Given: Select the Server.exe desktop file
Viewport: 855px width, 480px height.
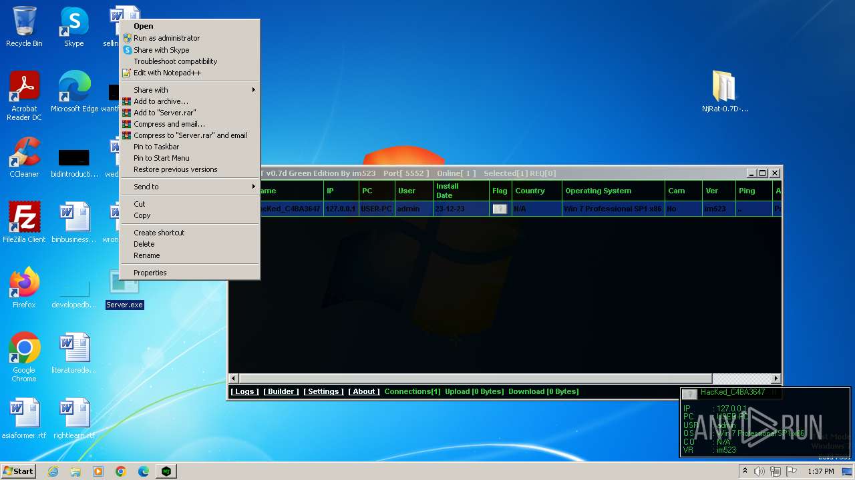Looking at the screenshot, I should tap(125, 291).
